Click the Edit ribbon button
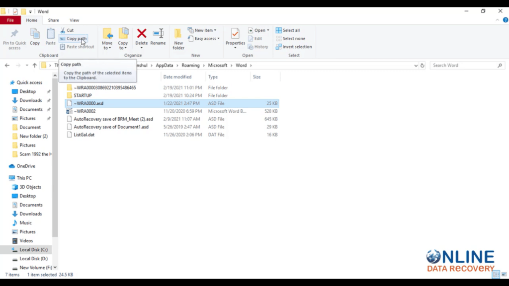Viewport: 509px width, 286px height. (x=255, y=39)
